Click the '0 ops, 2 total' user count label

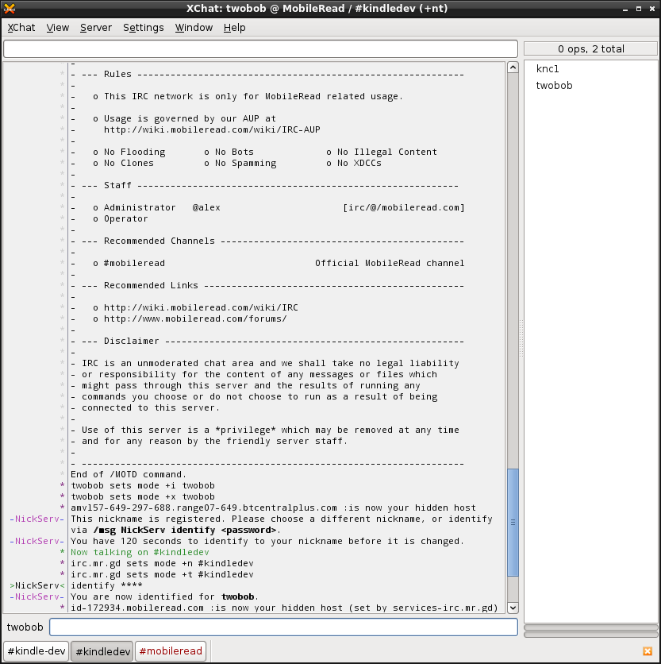coord(590,48)
